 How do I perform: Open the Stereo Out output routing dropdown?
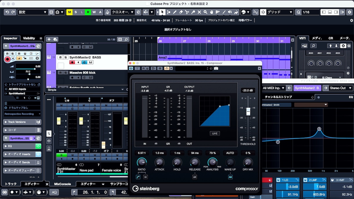tap(341, 88)
